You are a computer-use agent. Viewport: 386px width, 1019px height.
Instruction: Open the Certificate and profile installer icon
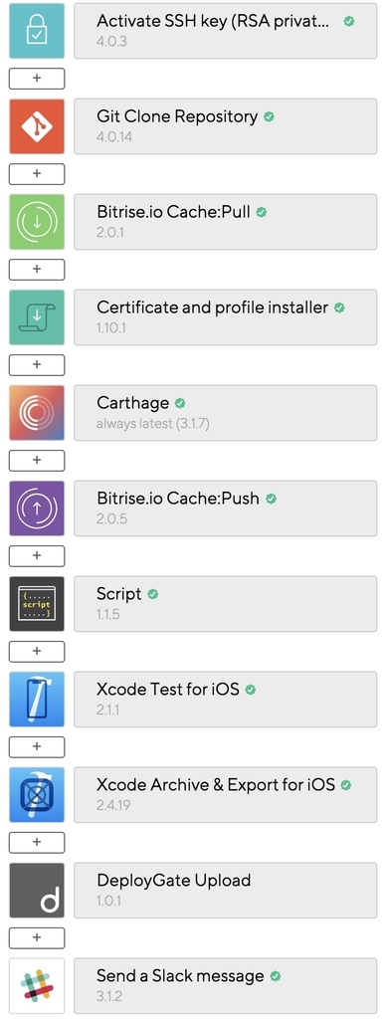[x=37, y=317]
